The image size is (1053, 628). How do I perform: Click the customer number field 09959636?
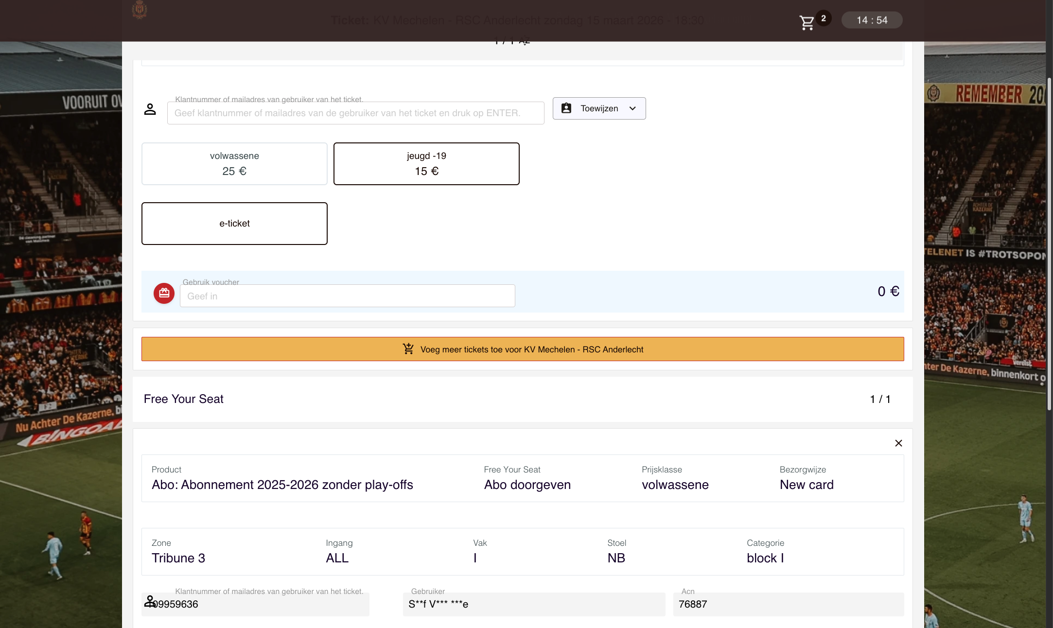(x=255, y=604)
